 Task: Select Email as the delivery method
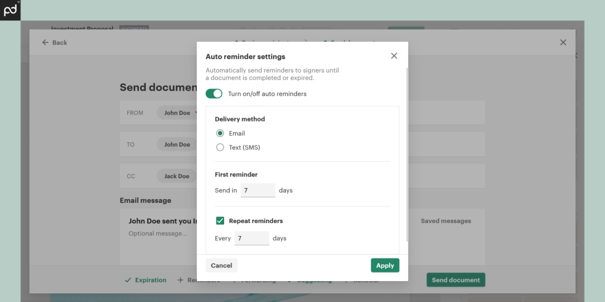[220, 133]
